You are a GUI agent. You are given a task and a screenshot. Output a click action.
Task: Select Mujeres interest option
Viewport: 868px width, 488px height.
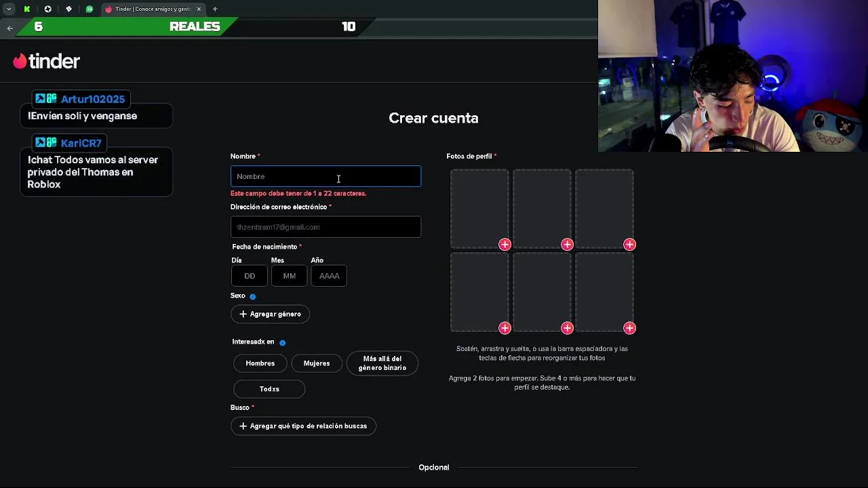[x=317, y=363]
